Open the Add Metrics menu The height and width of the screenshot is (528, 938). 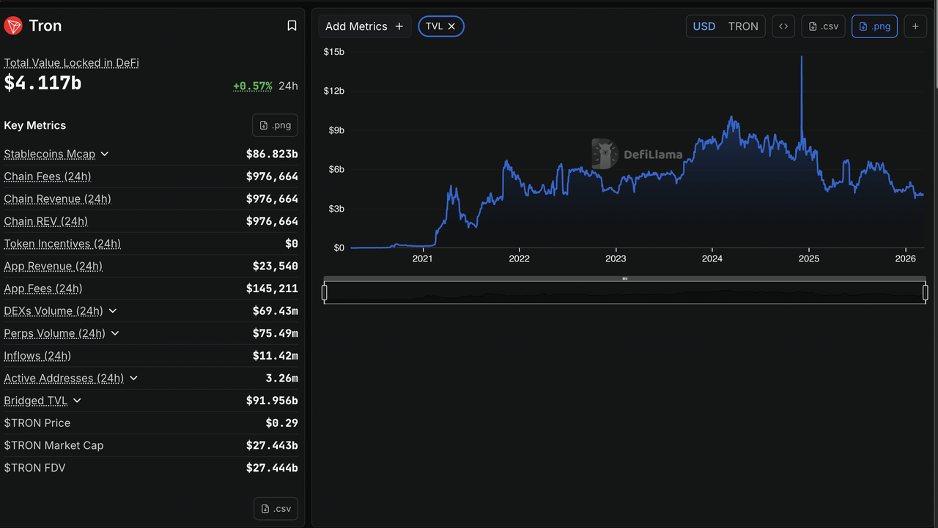(x=364, y=26)
